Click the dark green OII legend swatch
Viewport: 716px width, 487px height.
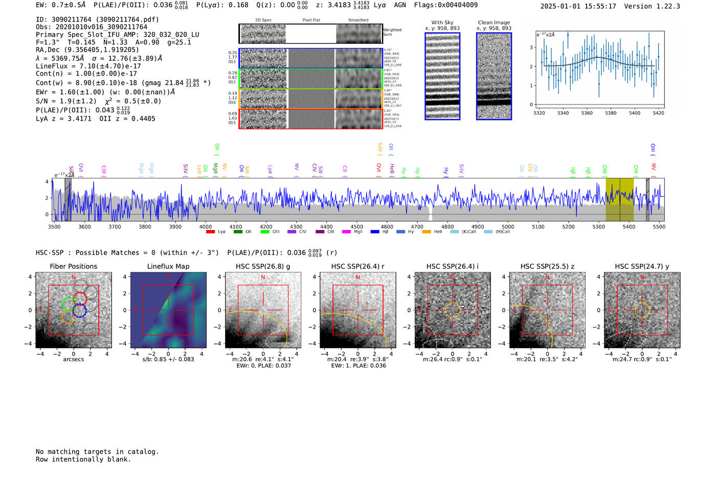[238, 232]
